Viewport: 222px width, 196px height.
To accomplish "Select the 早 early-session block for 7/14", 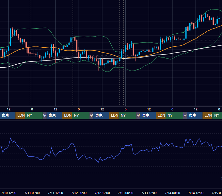I will 185,115.
